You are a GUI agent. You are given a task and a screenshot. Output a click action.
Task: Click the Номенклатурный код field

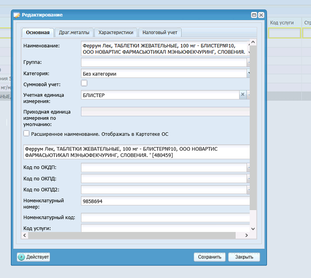[x=166, y=218]
